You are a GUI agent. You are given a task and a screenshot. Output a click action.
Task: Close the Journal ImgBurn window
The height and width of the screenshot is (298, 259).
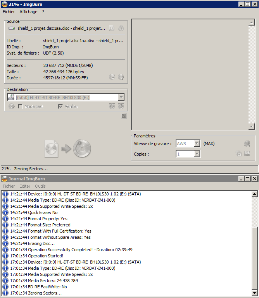click(x=255, y=179)
